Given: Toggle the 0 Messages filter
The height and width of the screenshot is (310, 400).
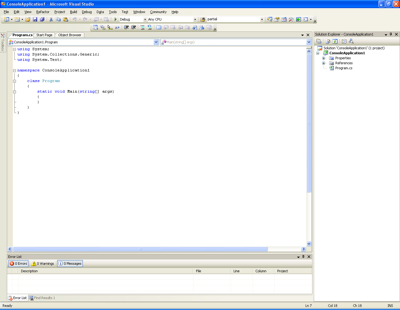Looking at the screenshot, I should (x=70, y=264).
